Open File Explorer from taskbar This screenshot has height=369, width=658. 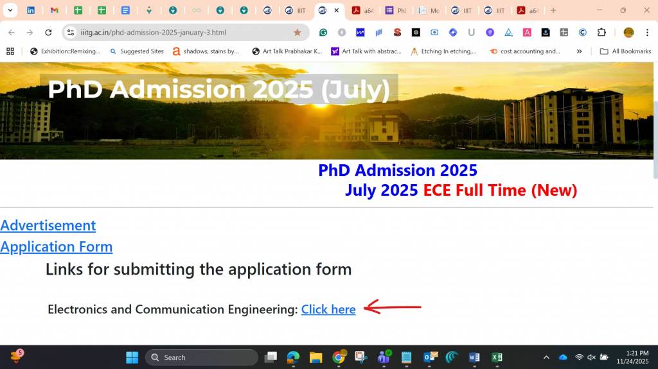click(x=316, y=357)
